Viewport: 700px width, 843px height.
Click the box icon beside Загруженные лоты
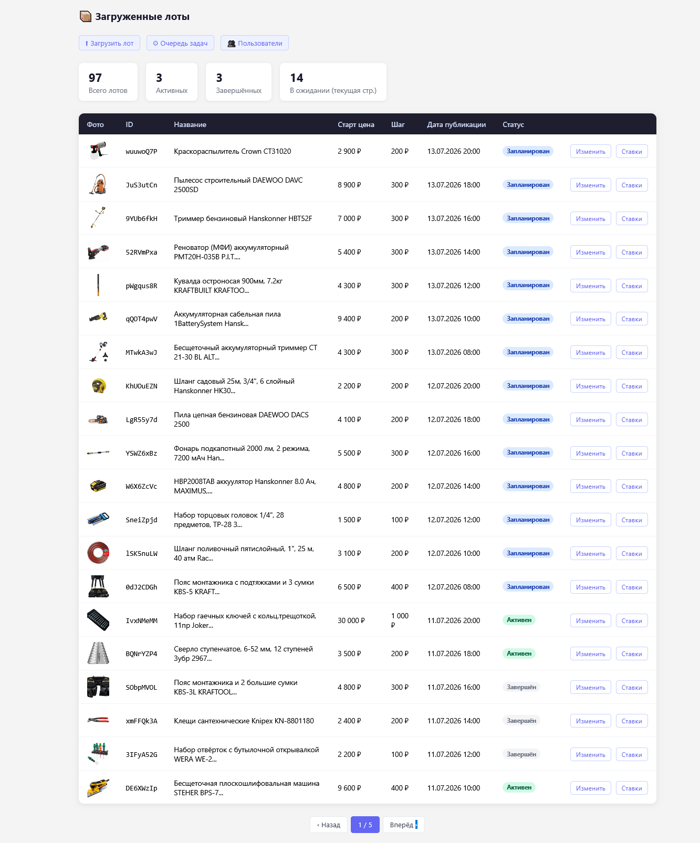click(x=85, y=16)
